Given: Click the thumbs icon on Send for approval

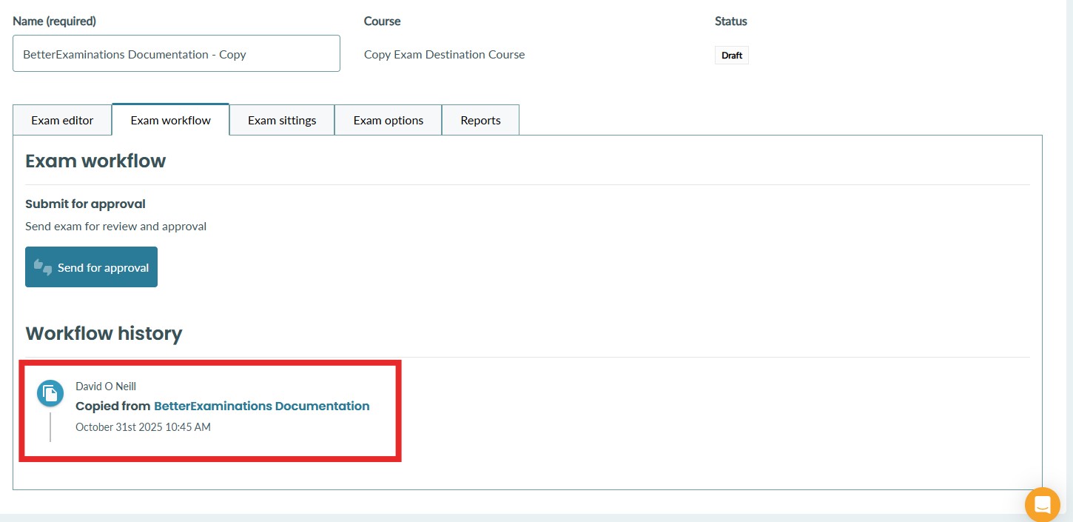Looking at the screenshot, I should [x=43, y=267].
